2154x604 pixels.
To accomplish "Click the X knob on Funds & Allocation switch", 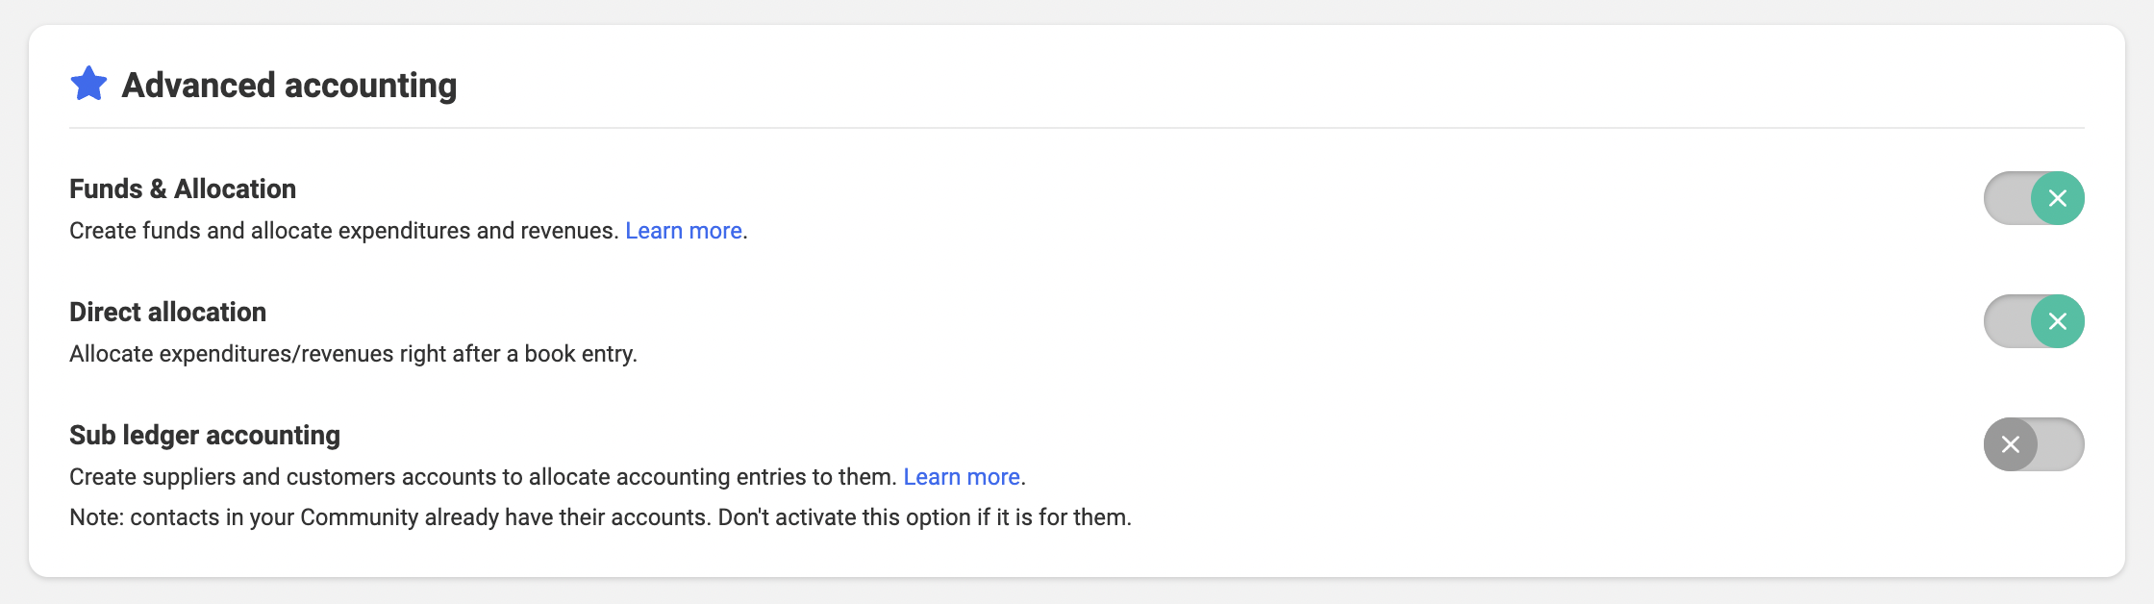I will [x=2057, y=198].
